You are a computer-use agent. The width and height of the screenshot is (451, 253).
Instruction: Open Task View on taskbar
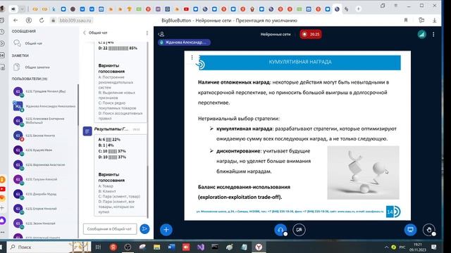pos(98,247)
